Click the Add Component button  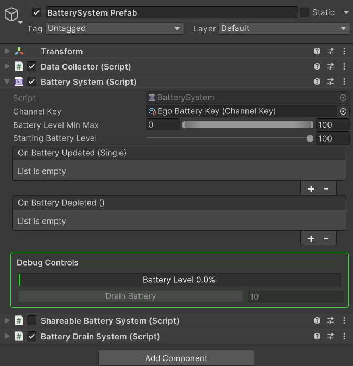[177, 358]
